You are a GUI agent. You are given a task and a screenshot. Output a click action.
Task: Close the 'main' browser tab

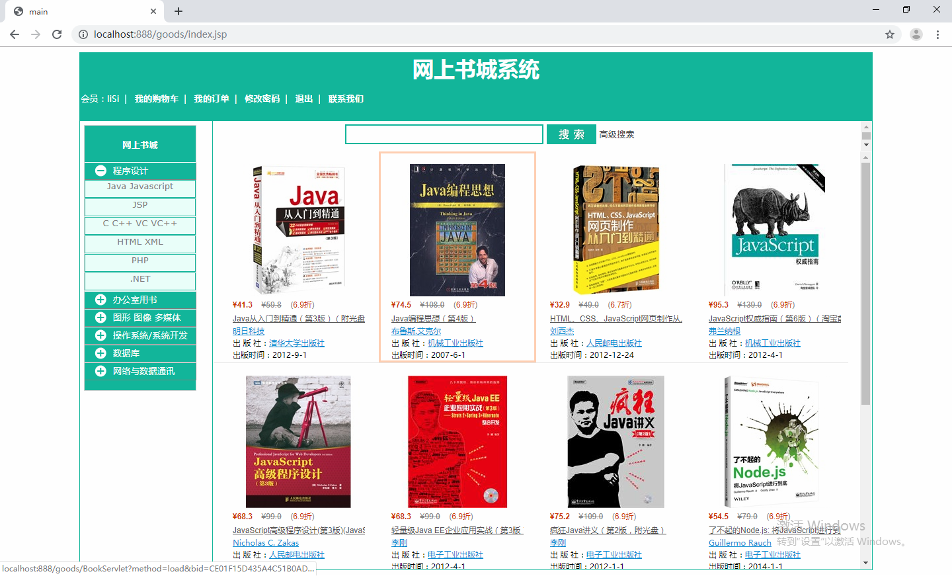tap(153, 11)
